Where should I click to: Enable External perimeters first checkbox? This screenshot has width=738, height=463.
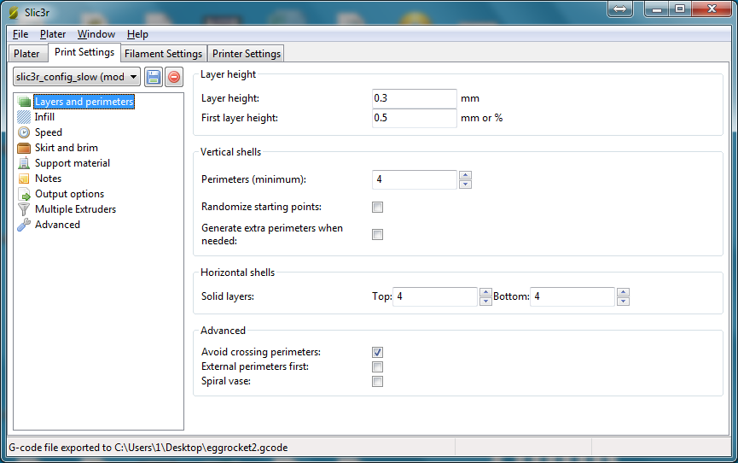pos(377,366)
